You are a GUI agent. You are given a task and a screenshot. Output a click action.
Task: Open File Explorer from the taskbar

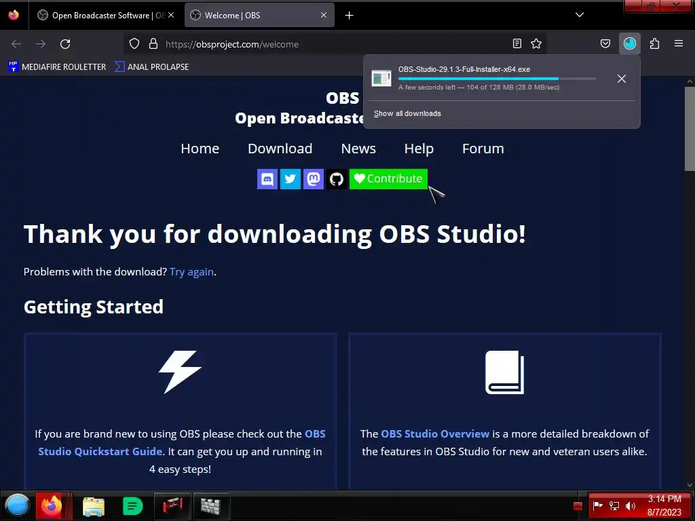point(94,506)
